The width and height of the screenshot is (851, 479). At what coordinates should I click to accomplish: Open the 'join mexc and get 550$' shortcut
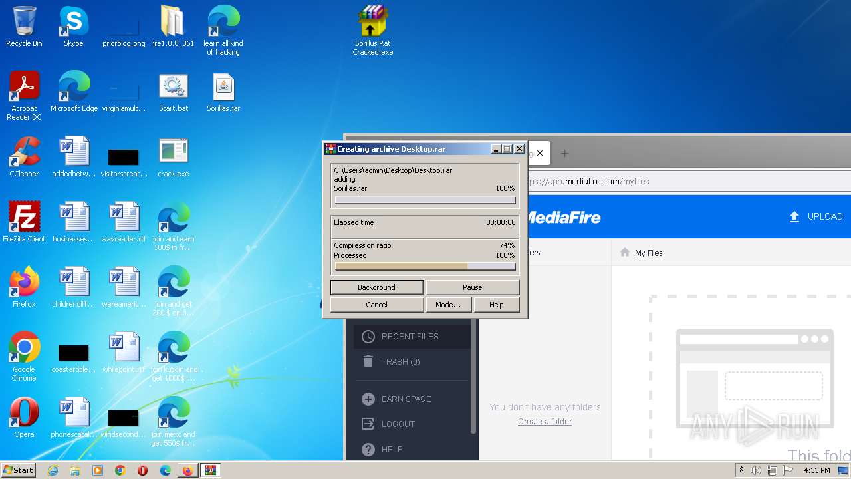pyautogui.click(x=173, y=422)
